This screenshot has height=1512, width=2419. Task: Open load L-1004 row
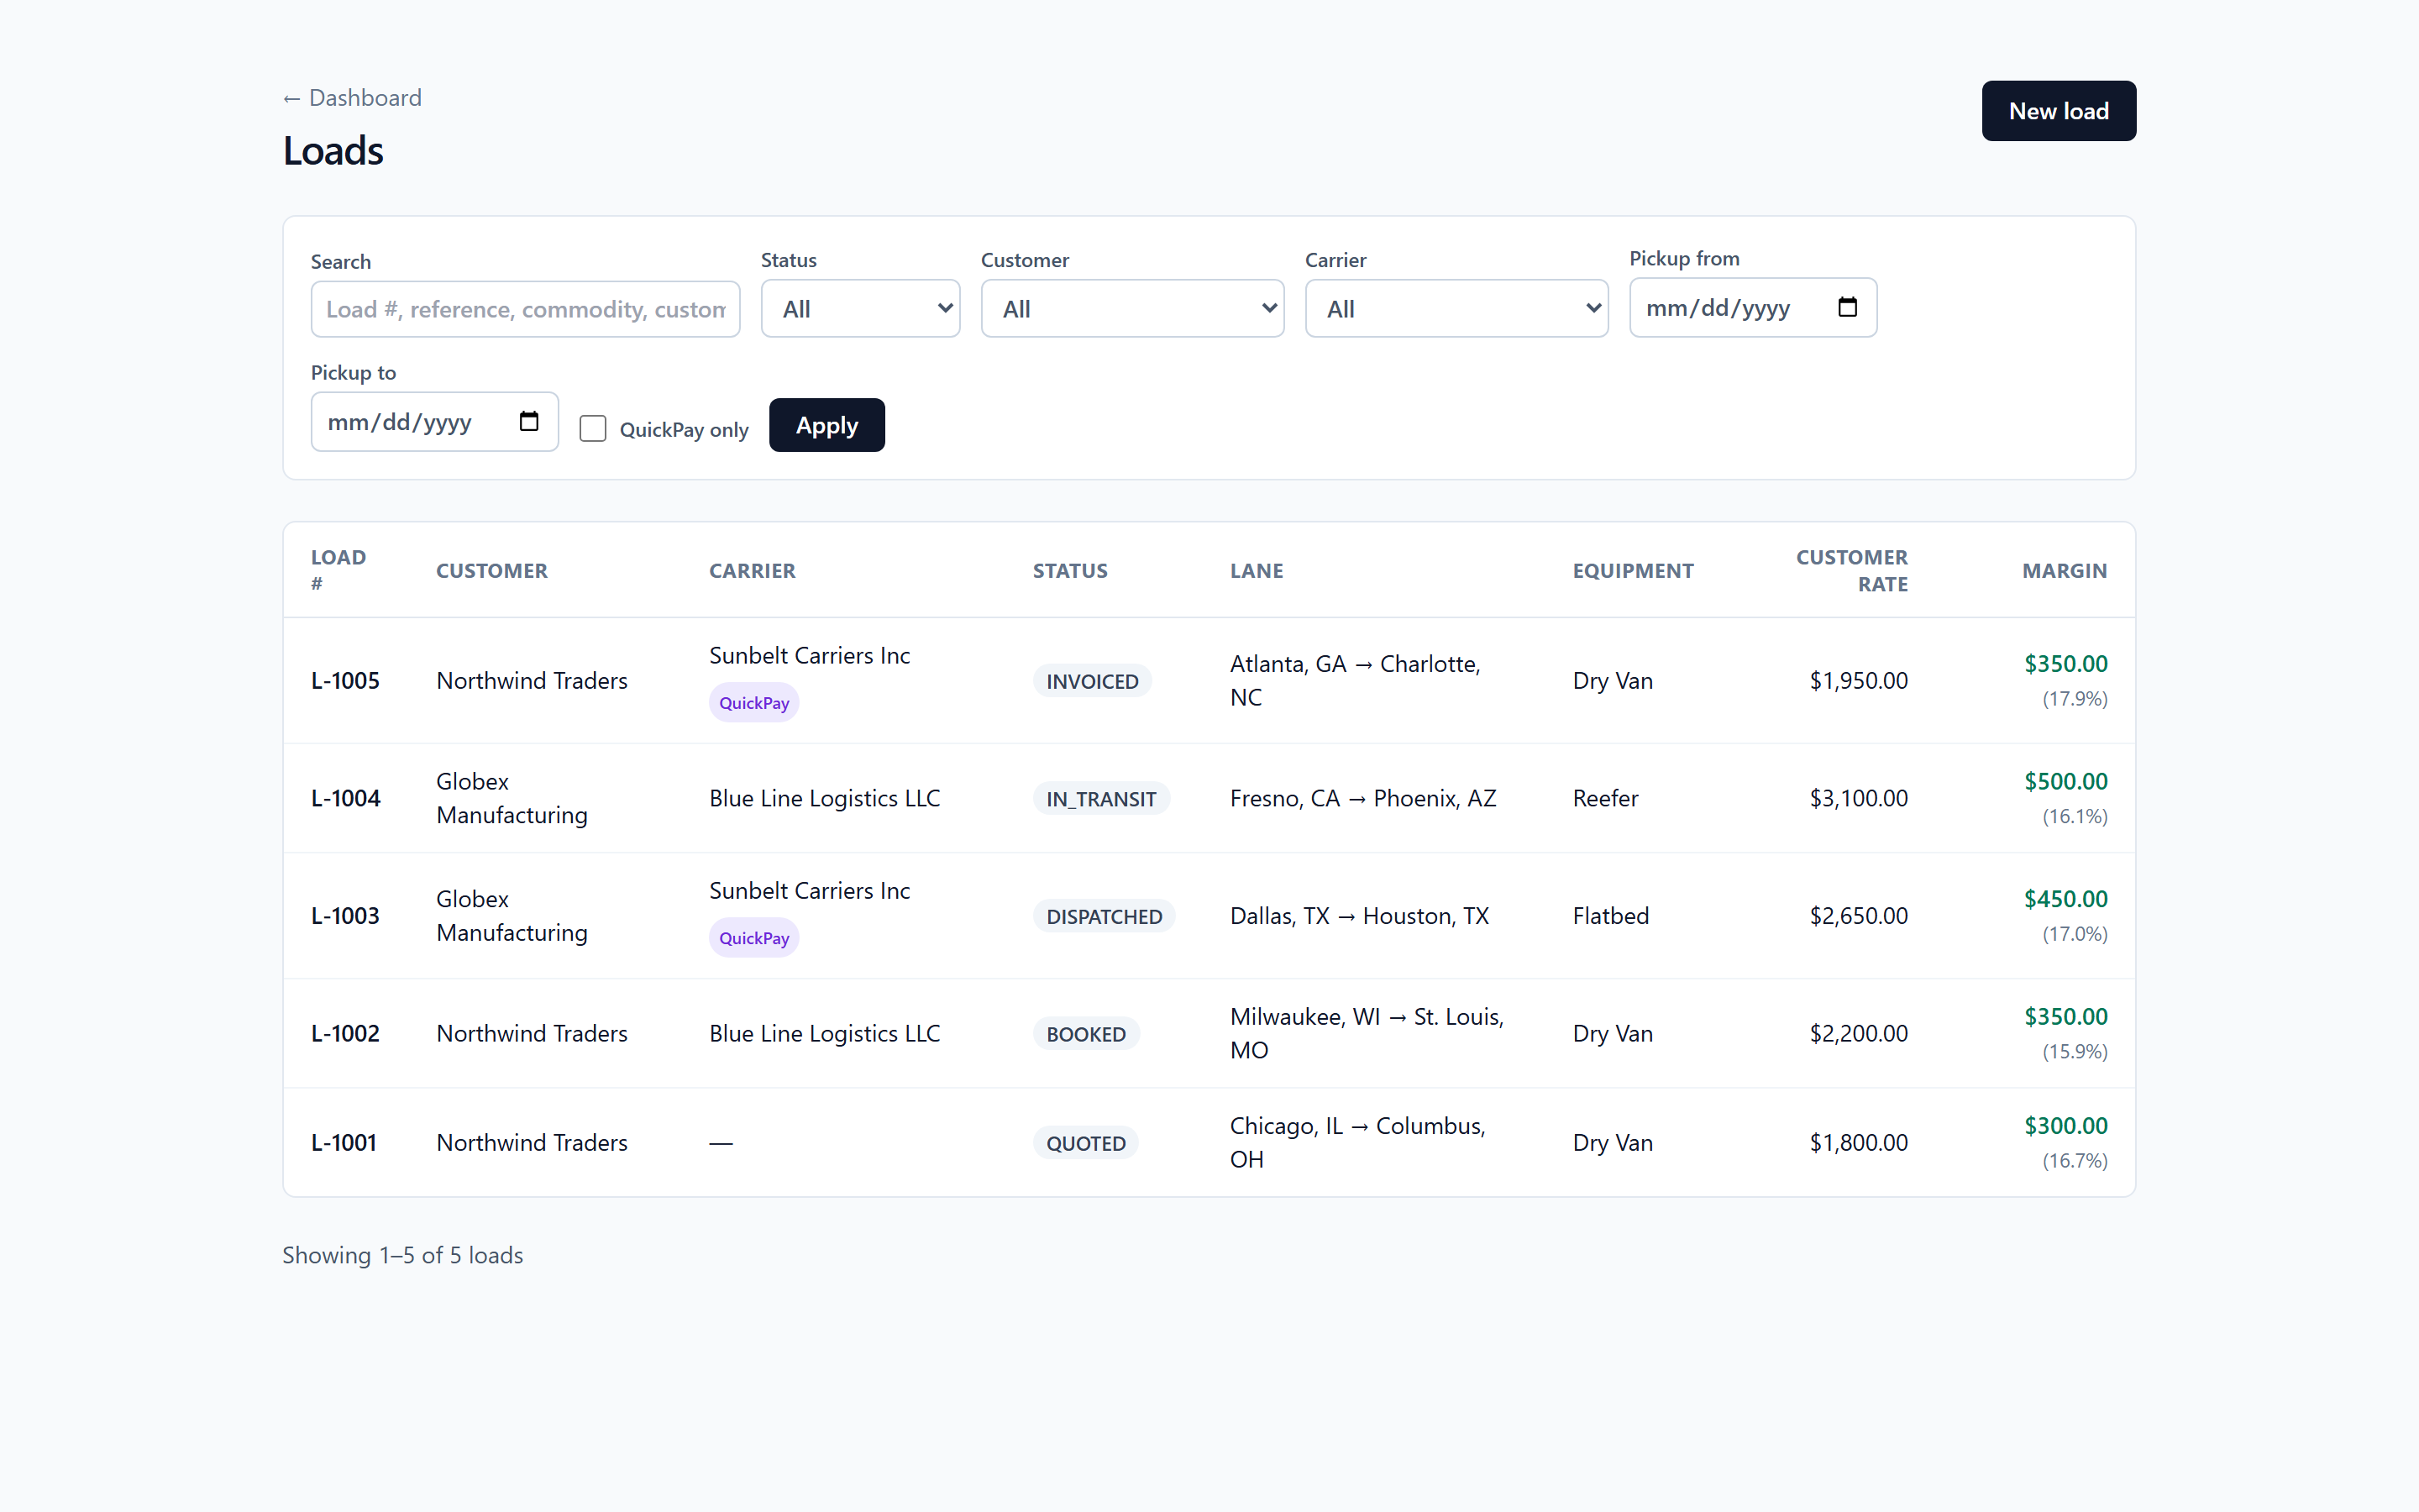[1209, 798]
